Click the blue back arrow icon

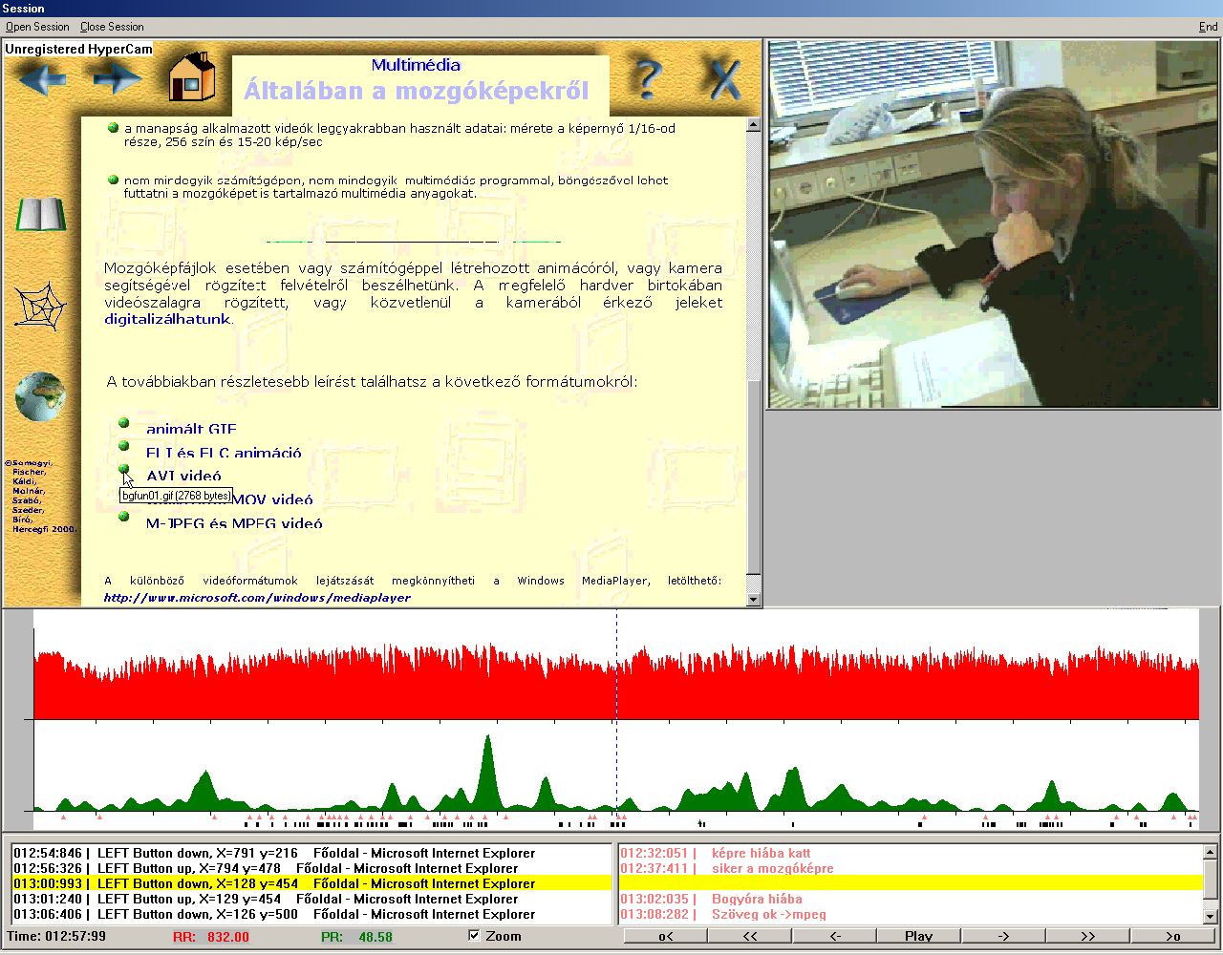pyautogui.click(x=44, y=78)
